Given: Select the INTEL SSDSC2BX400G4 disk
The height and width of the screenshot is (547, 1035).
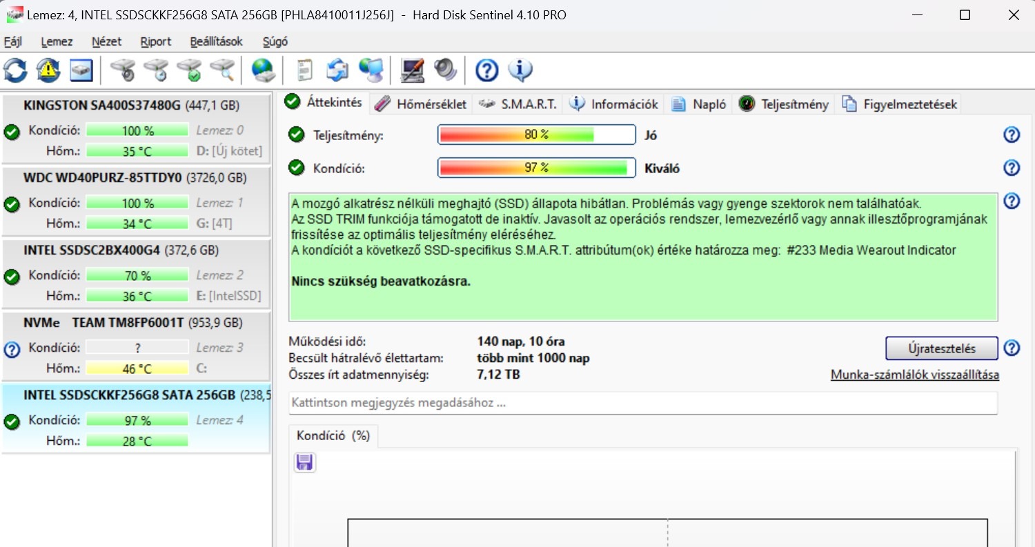Looking at the screenshot, I should point(135,273).
